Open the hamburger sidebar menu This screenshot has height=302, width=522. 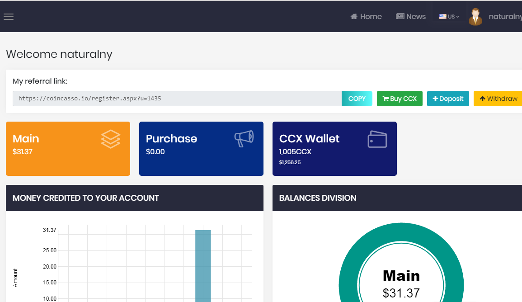pos(9,17)
